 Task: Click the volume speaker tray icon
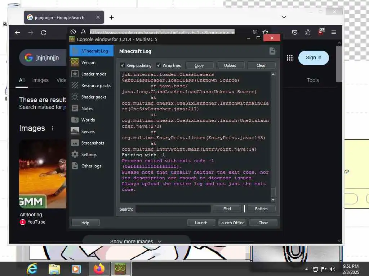pyautogui.click(x=333, y=269)
